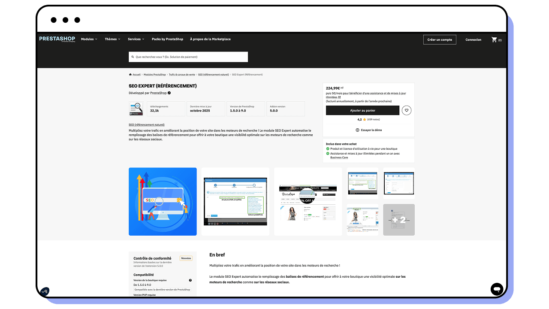Click Essayer la démo link

pyautogui.click(x=369, y=130)
